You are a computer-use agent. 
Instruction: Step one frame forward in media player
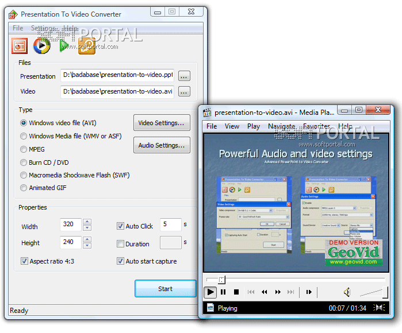click(309, 292)
